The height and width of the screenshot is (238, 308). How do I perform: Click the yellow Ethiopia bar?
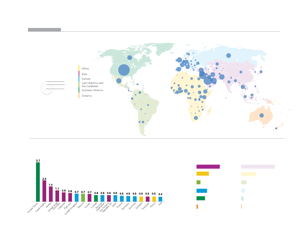[141, 199]
